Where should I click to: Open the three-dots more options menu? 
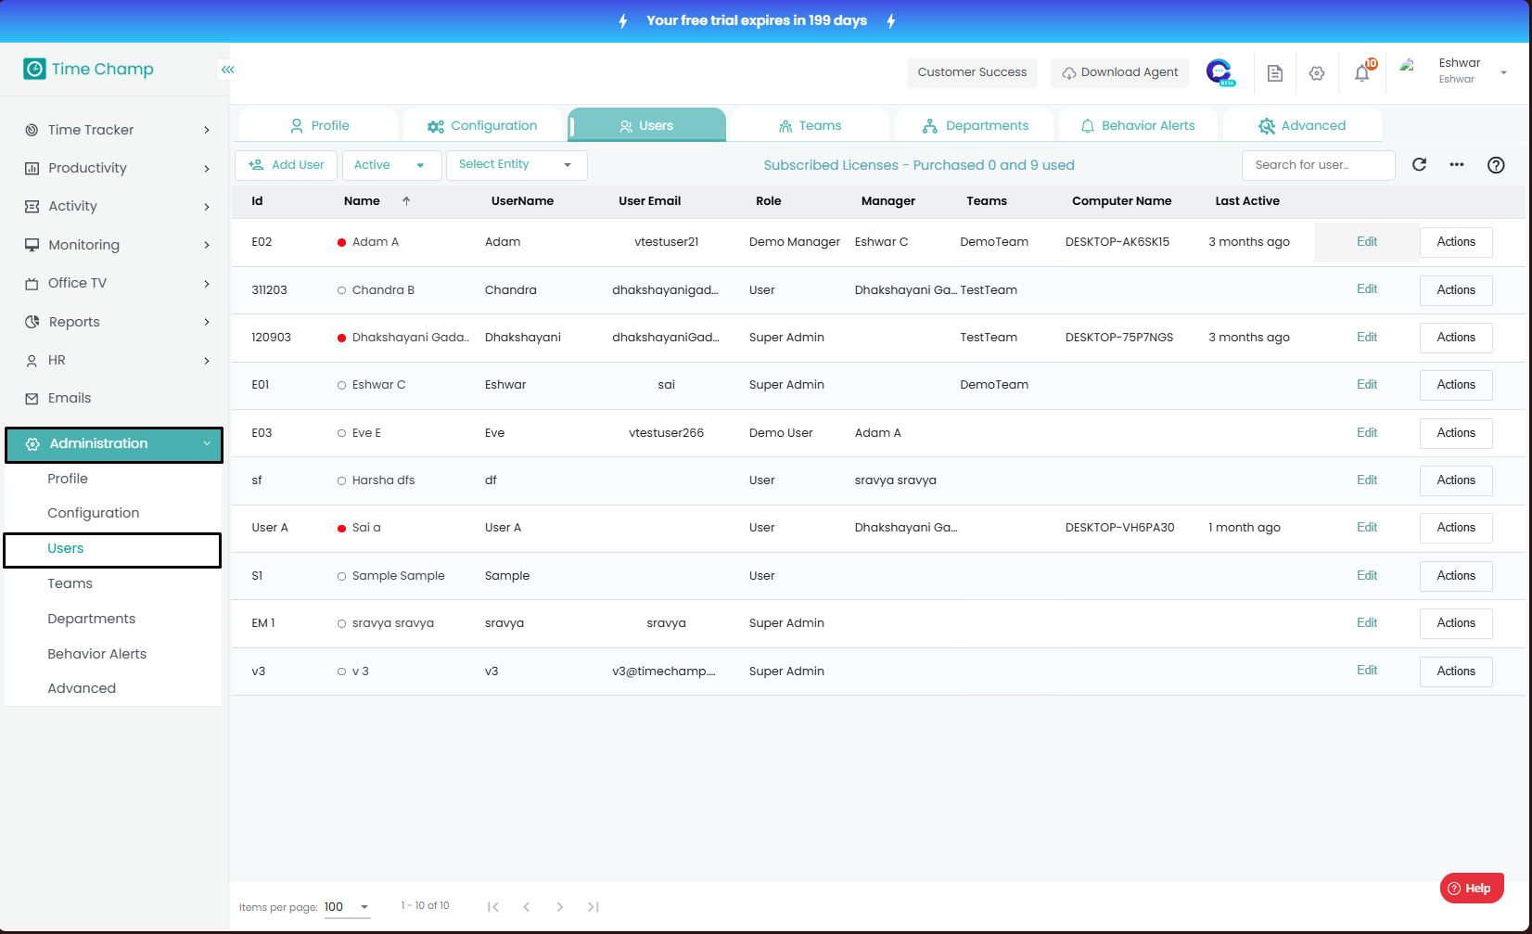1457,165
